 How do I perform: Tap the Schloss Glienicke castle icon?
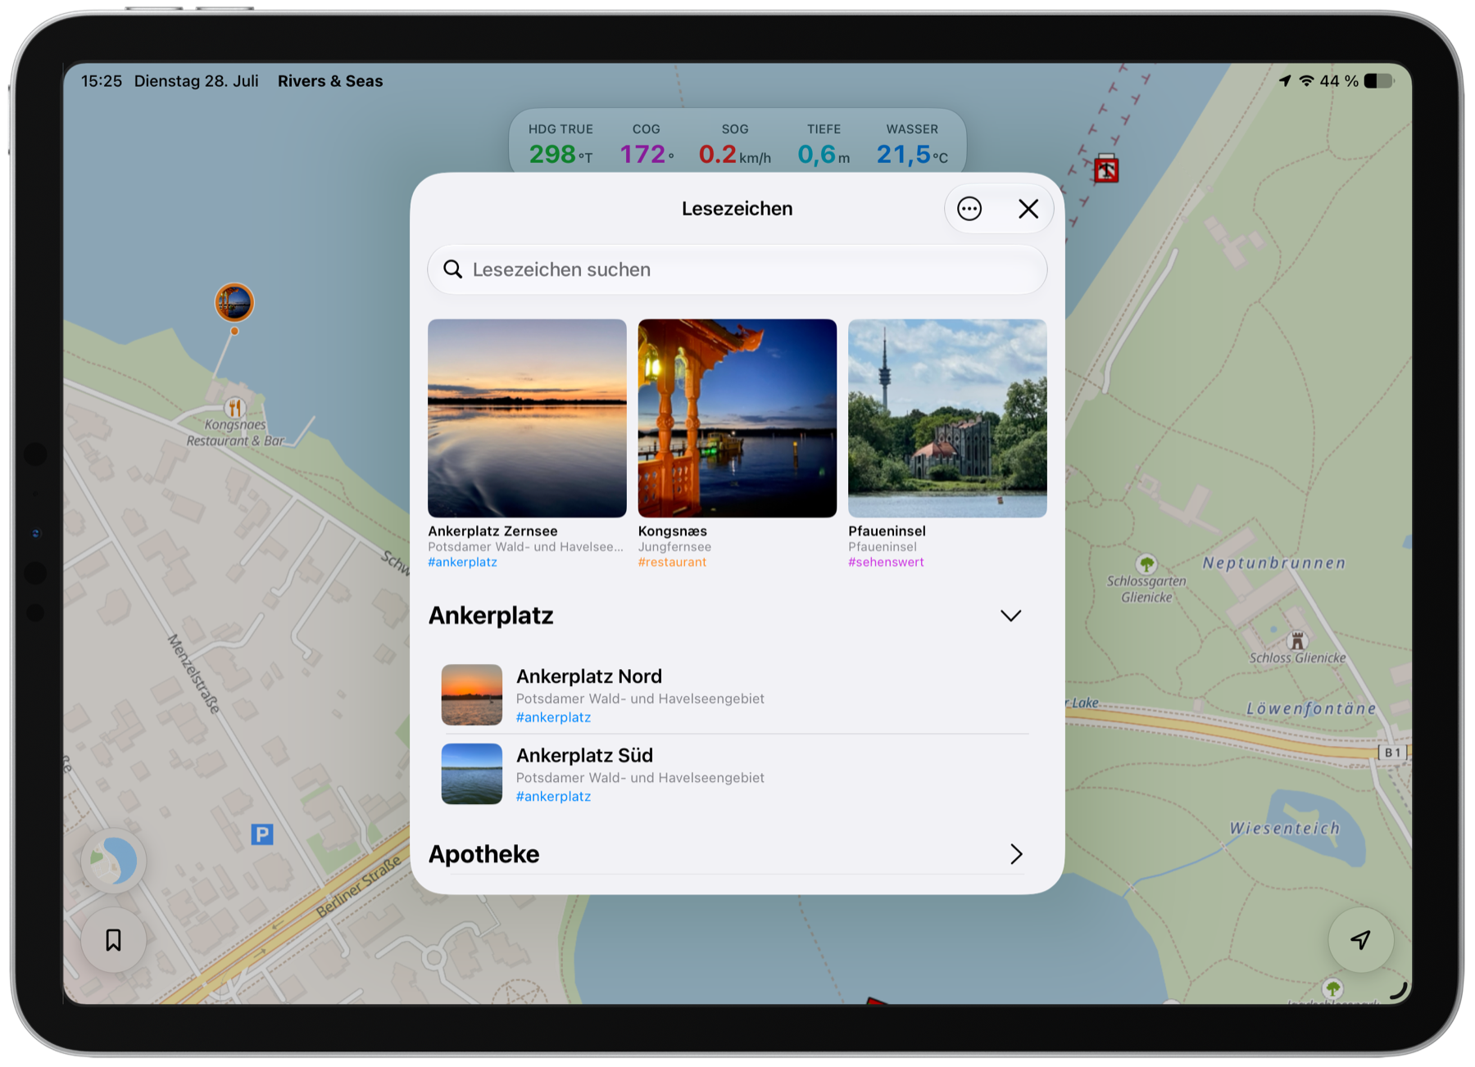(x=1297, y=640)
